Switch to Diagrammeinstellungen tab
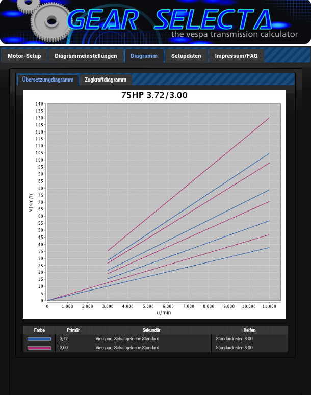This screenshot has height=395, width=311. [x=86, y=56]
